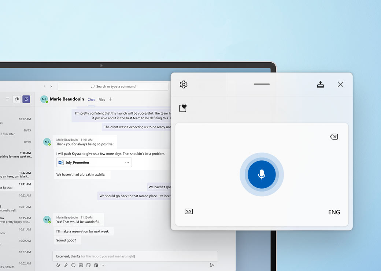Open more options for the July_Promotion file
381x271 pixels.
pos(127,162)
